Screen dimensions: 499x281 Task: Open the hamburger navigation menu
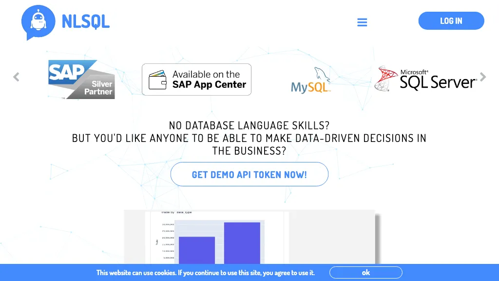(362, 22)
